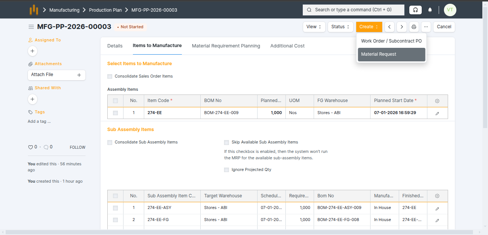Collapse the Create dropdown button
This screenshot has width=488, height=235.
(369, 27)
